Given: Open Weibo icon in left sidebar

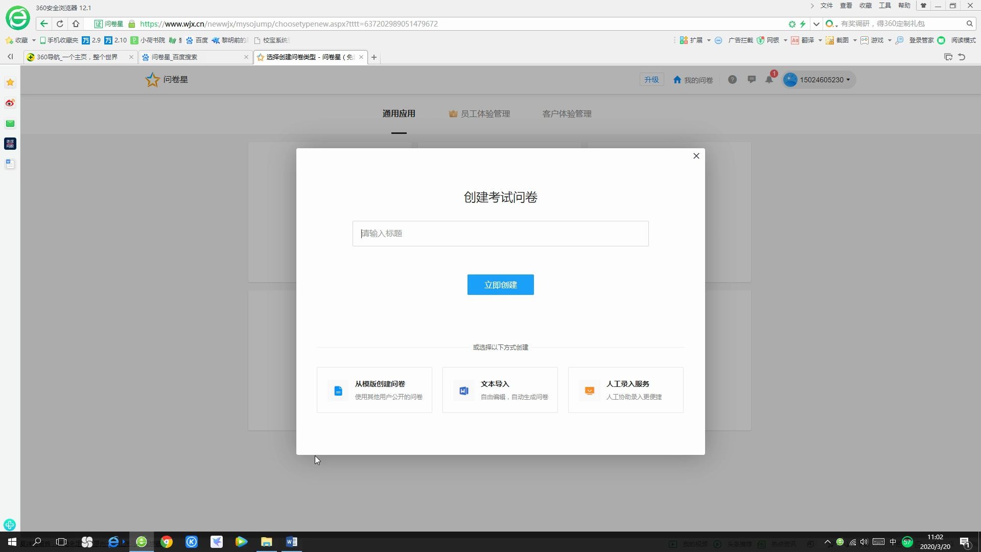Looking at the screenshot, I should point(10,103).
